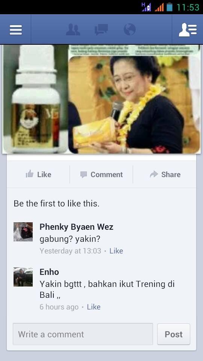
Task: Open the messages chat icon
Action: (x=101, y=30)
